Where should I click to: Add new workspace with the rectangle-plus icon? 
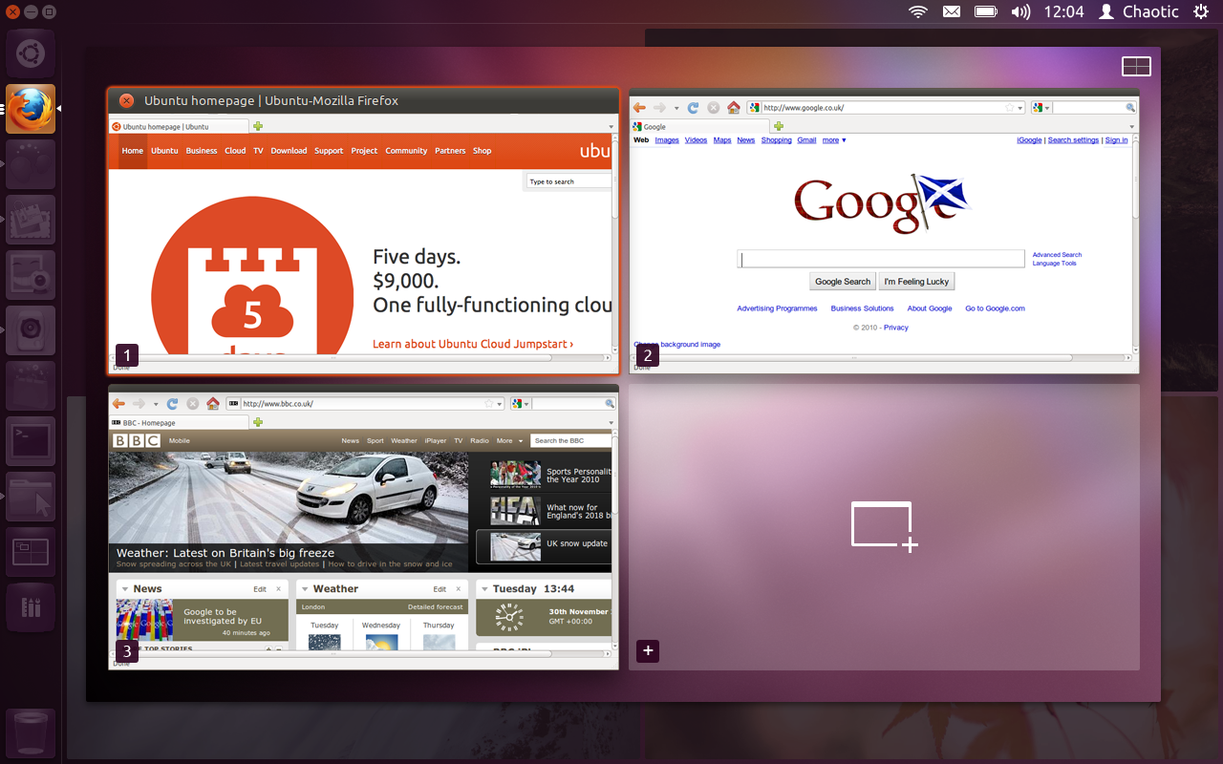(x=884, y=526)
